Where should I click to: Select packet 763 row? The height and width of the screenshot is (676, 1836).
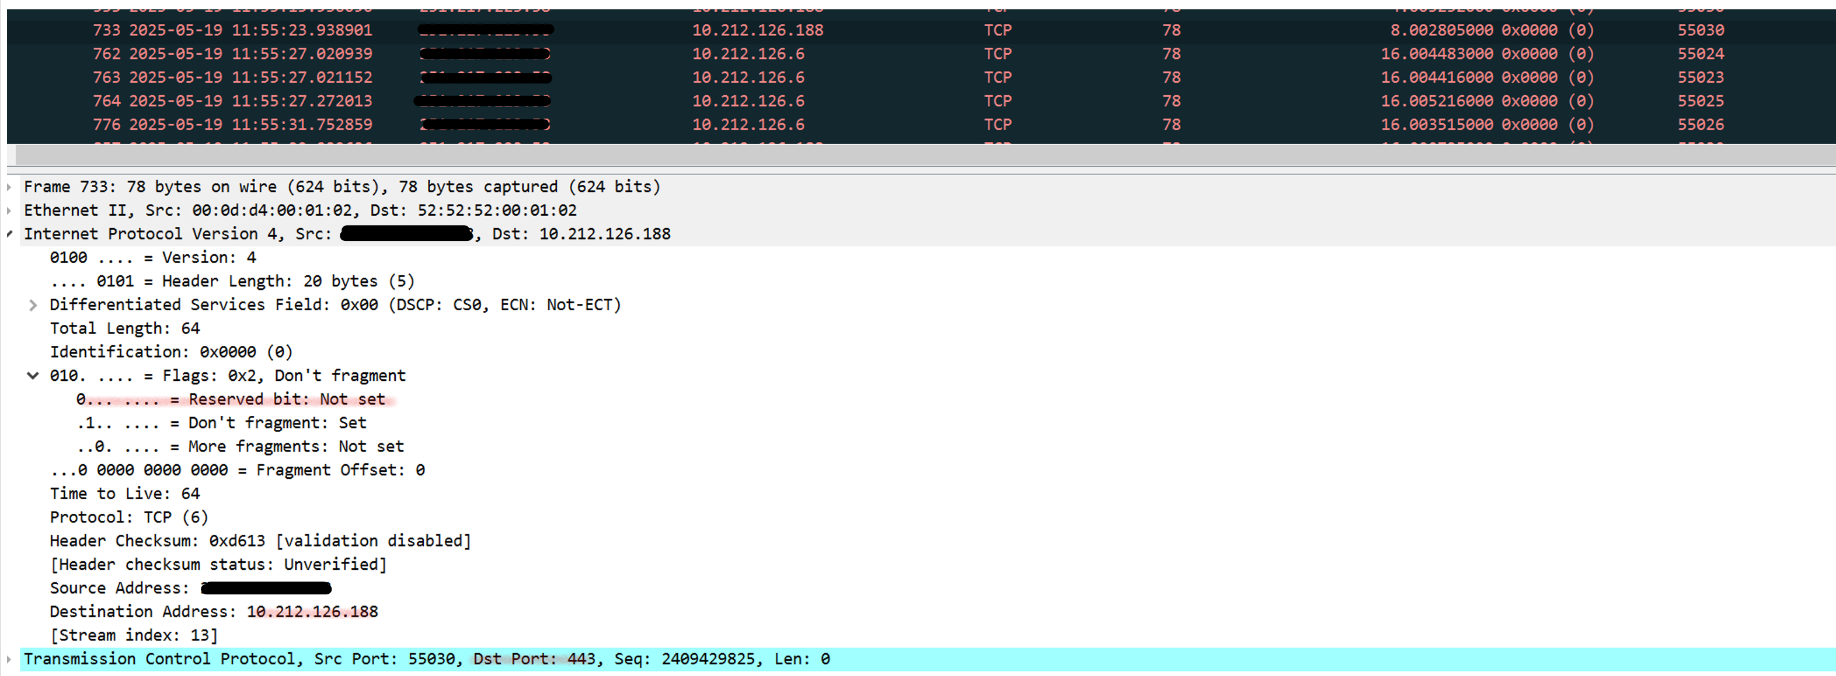click(232, 78)
